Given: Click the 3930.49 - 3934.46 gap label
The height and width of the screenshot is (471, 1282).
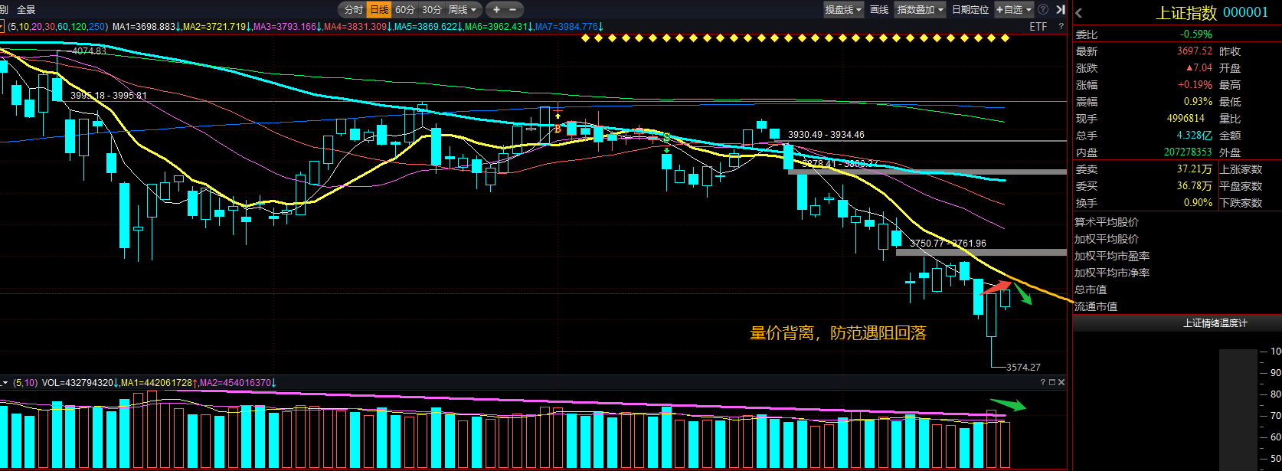Looking at the screenshot, I should pos(826,135).
